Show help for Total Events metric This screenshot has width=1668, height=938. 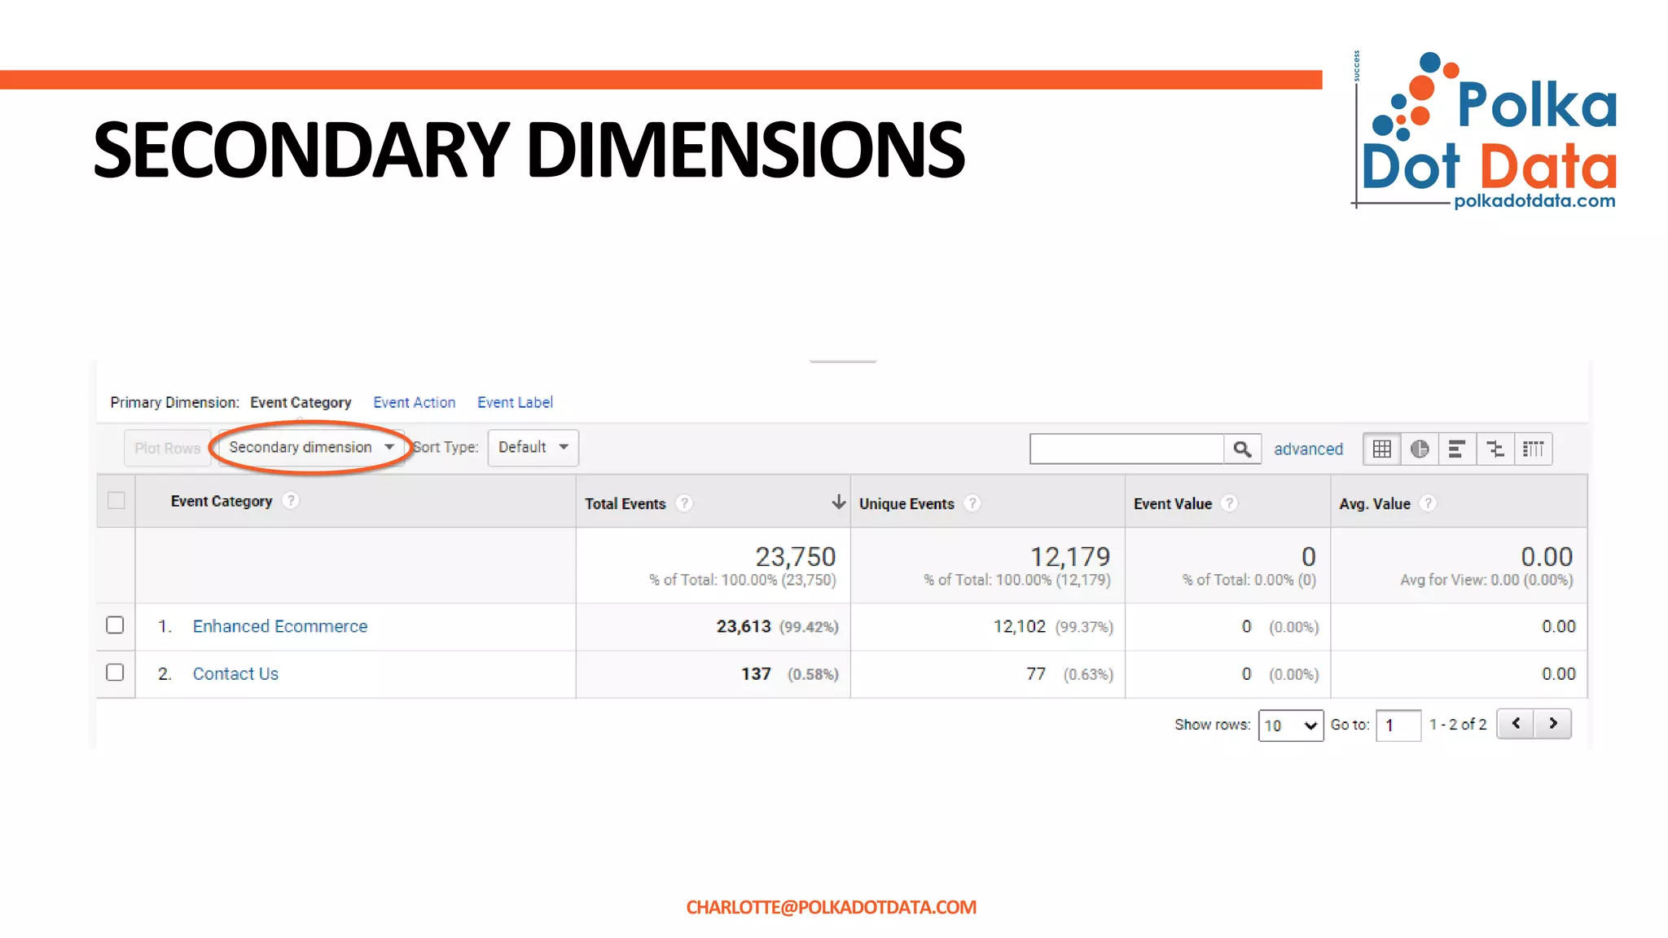click(684, 503)
